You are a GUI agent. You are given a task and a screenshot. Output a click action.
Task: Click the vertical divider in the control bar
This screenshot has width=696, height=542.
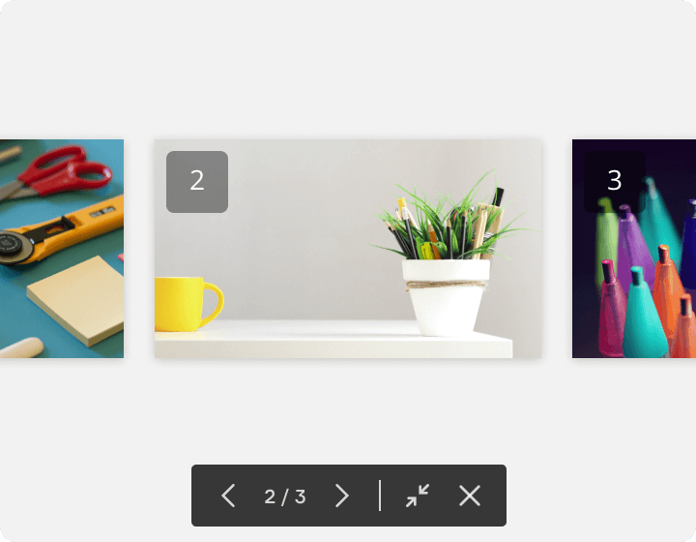(x=380, y=496)
